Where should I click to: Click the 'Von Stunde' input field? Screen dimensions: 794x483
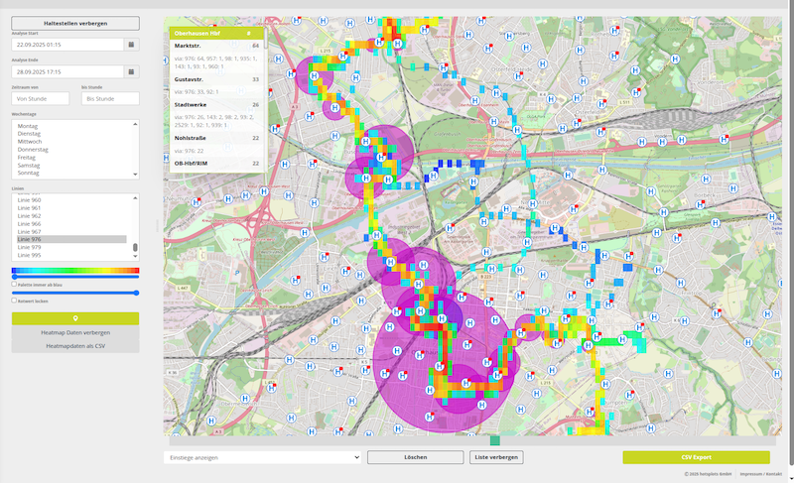click(41, 98)
